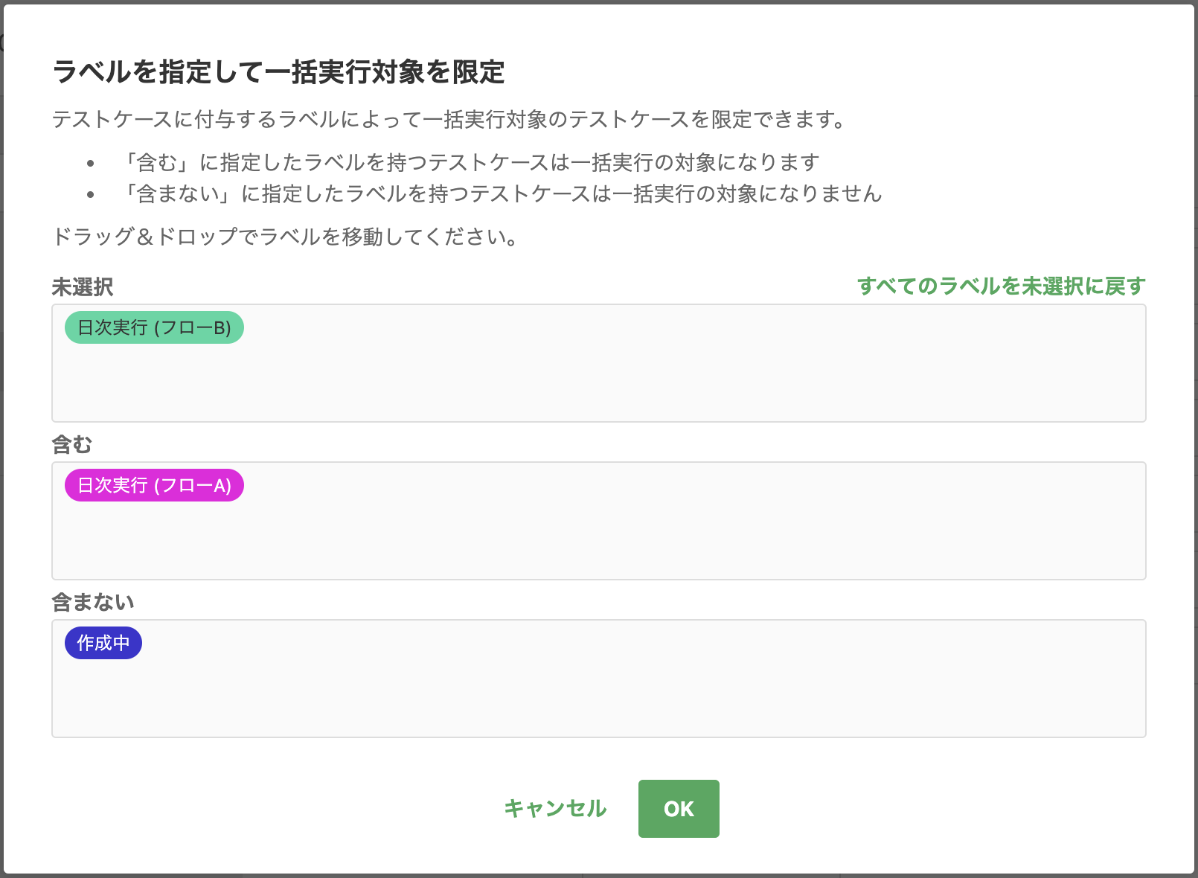Click the 未選択 section heading
Screen dimensions: 1198x878
(83, 287)
